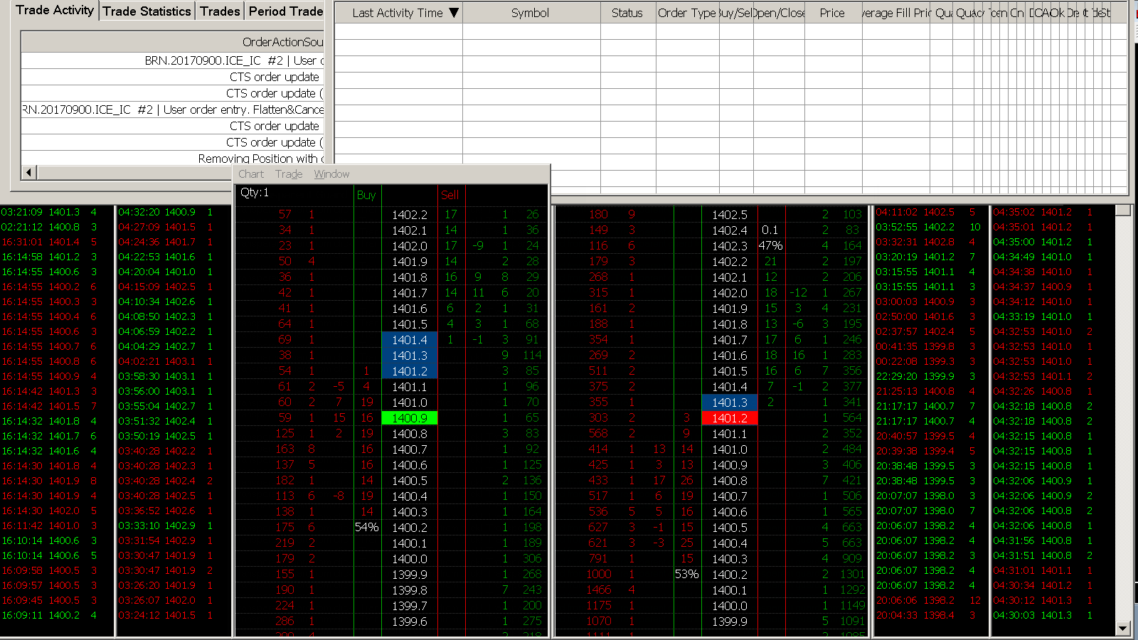Image resolution: width=1138 pixels, height=640 pixels.
Task: Click the OrderActionSource column header
Action: 173,42
